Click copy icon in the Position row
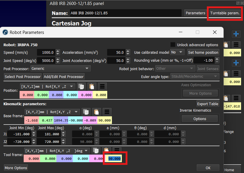 coord(81,86)
